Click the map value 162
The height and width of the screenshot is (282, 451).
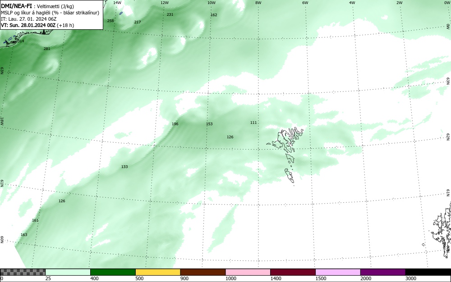214,15
